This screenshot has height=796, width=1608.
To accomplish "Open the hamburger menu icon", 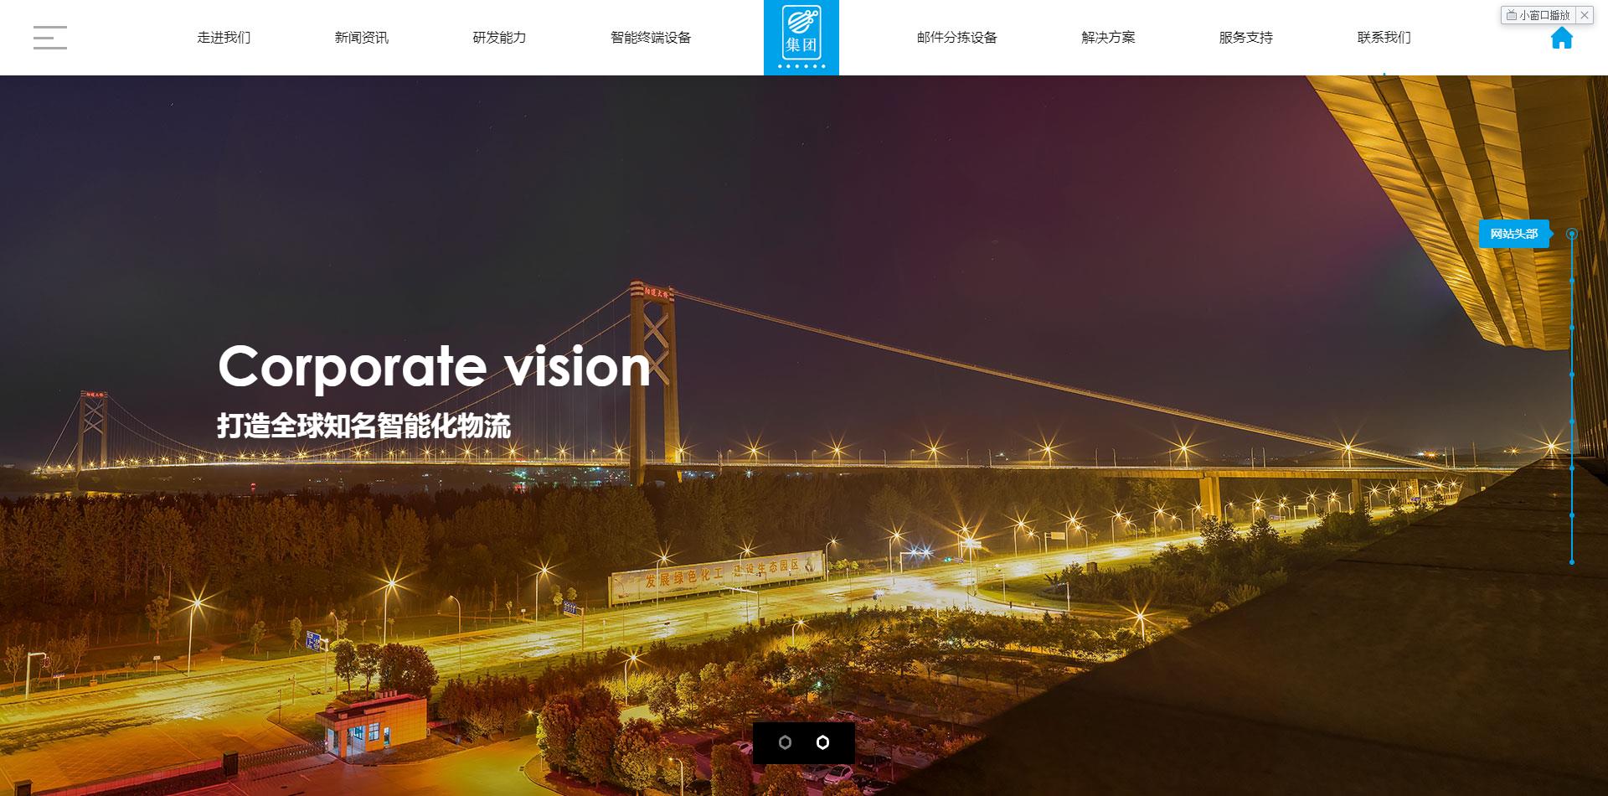I will point(50,38).
